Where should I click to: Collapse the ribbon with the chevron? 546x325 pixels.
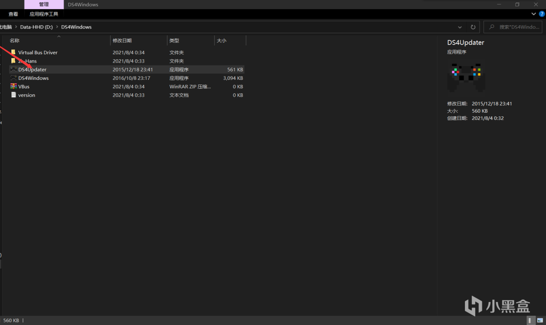click(x=534, y=14)
